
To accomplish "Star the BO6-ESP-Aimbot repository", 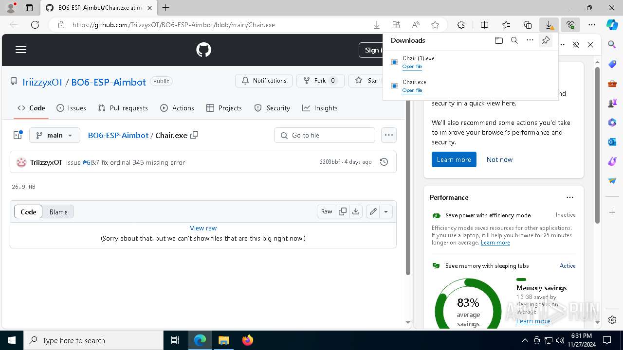I will (x=368, y=81).
